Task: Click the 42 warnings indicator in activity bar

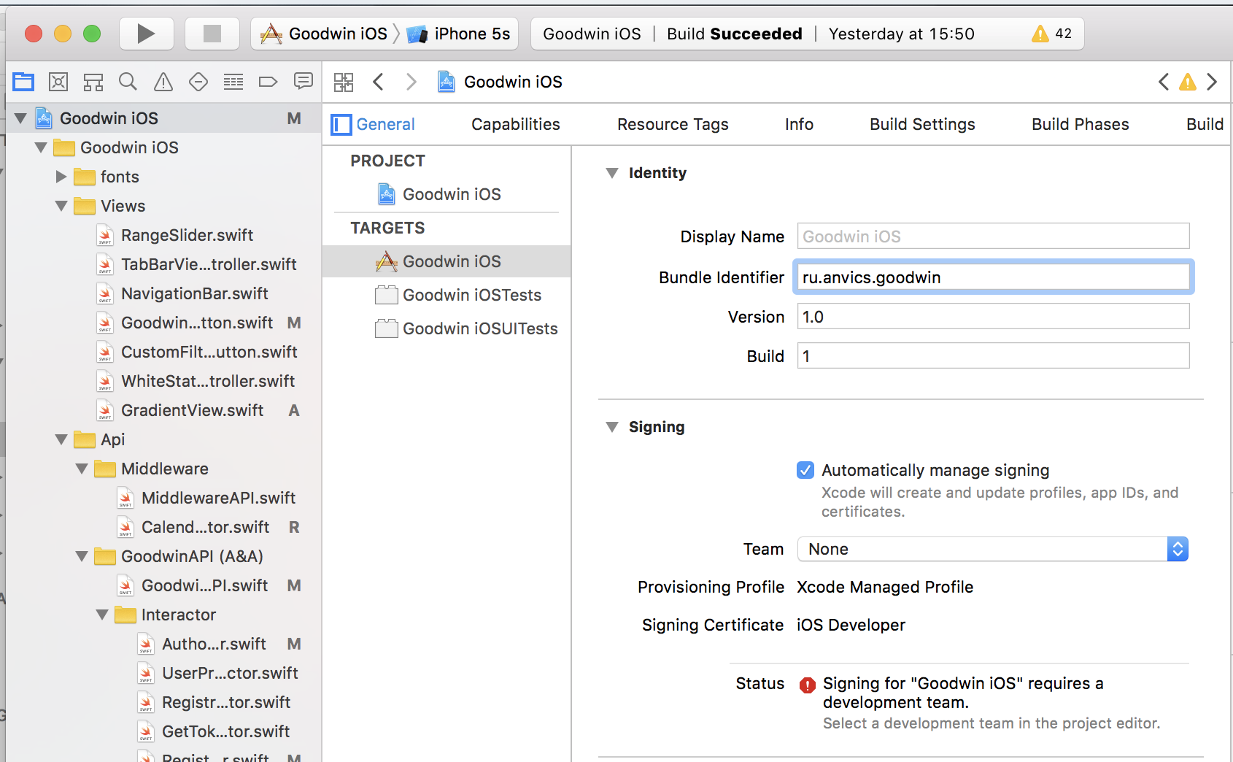Action: pos(1051,34)
